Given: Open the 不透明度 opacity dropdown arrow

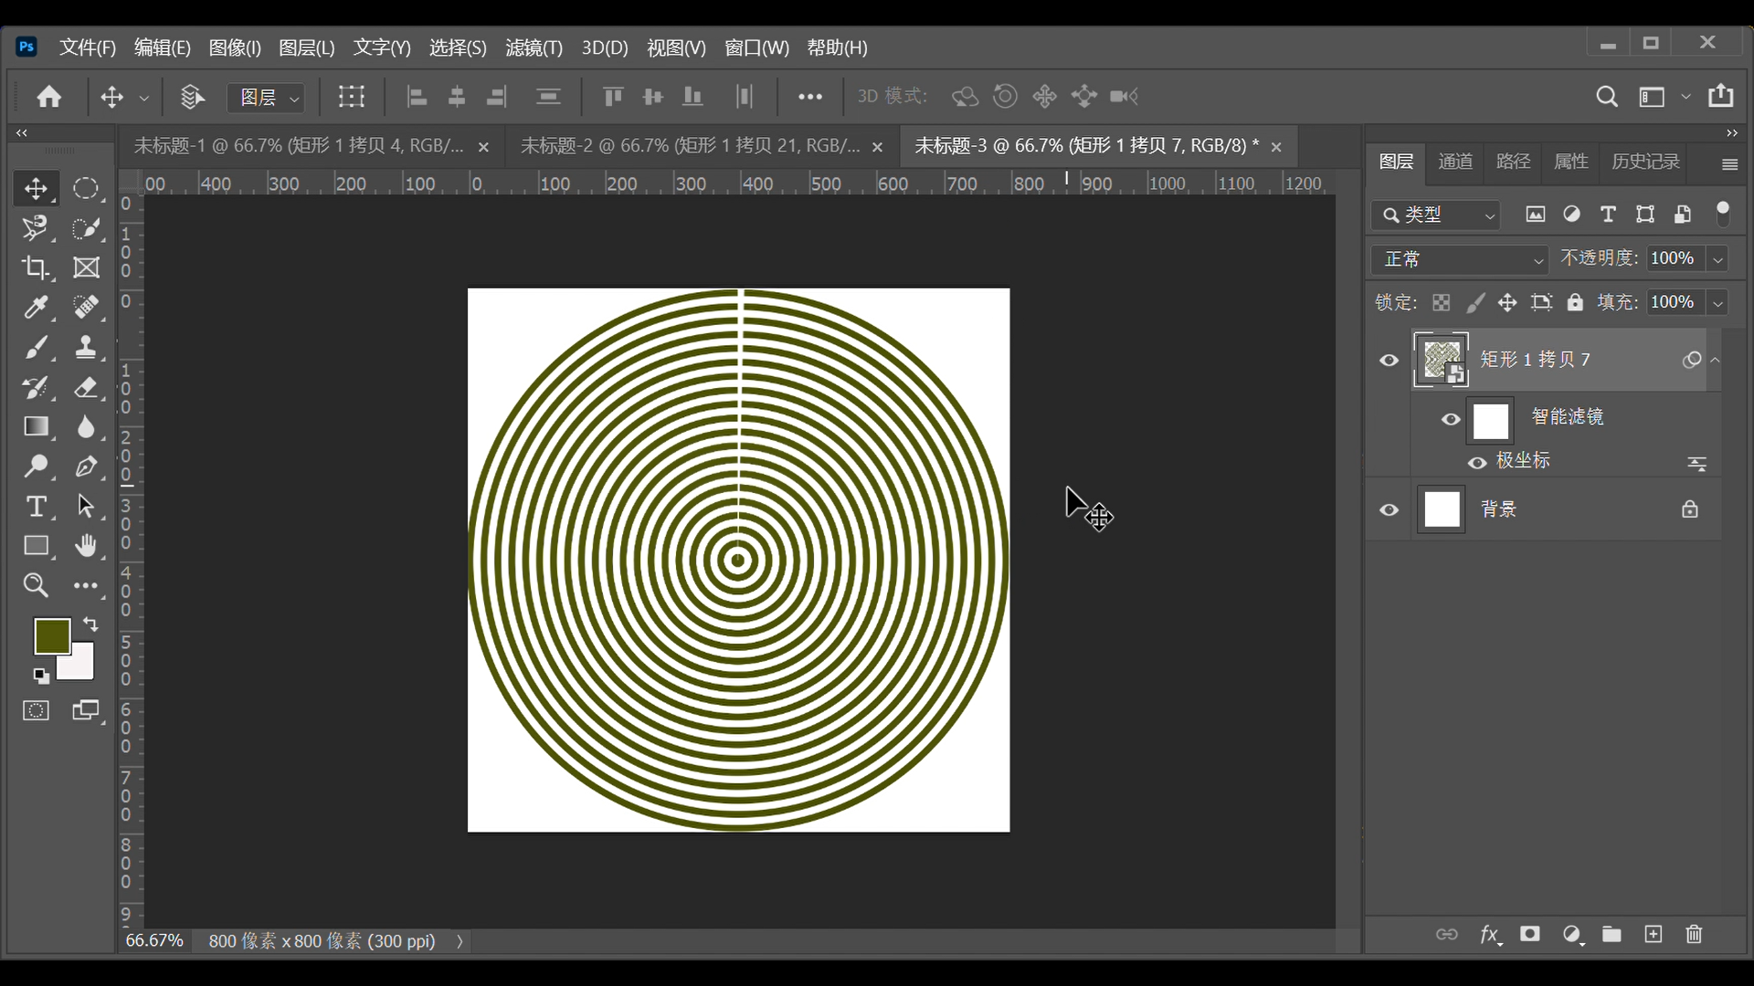Looking at the screenshot, I should (x=1717, y=259).
